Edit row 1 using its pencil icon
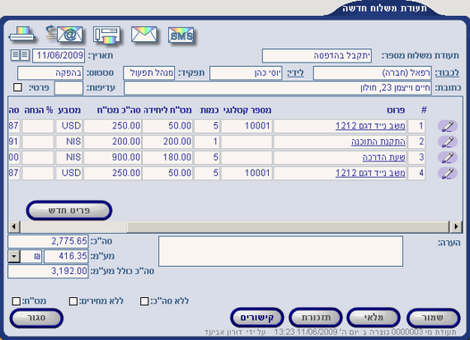 (448, 126)
